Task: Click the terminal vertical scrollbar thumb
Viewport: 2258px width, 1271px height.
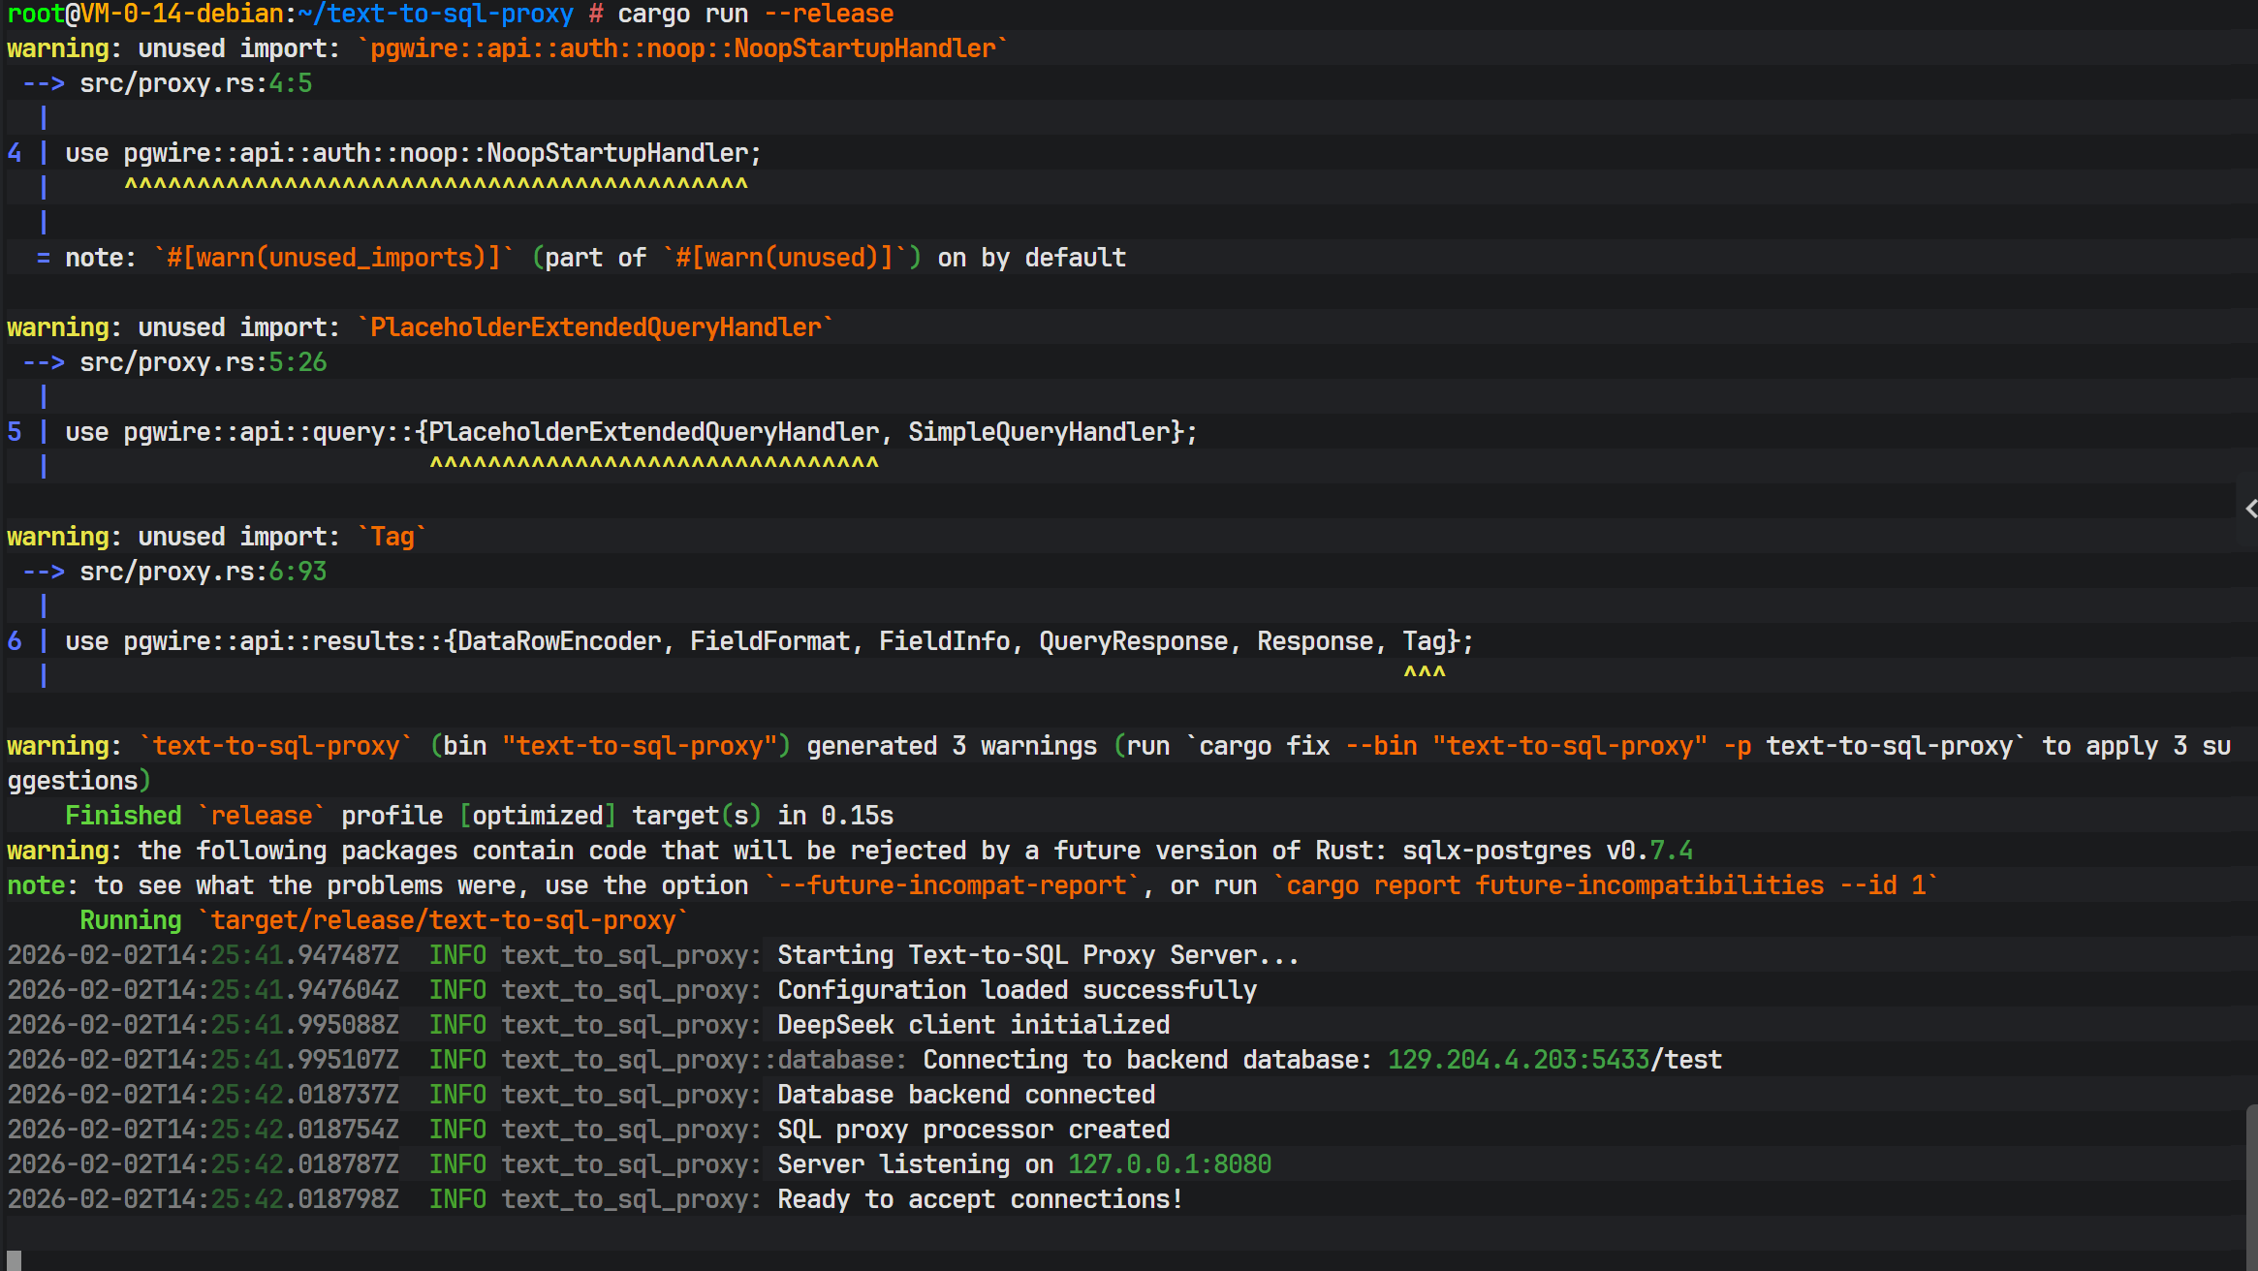Action: 2251,1187
